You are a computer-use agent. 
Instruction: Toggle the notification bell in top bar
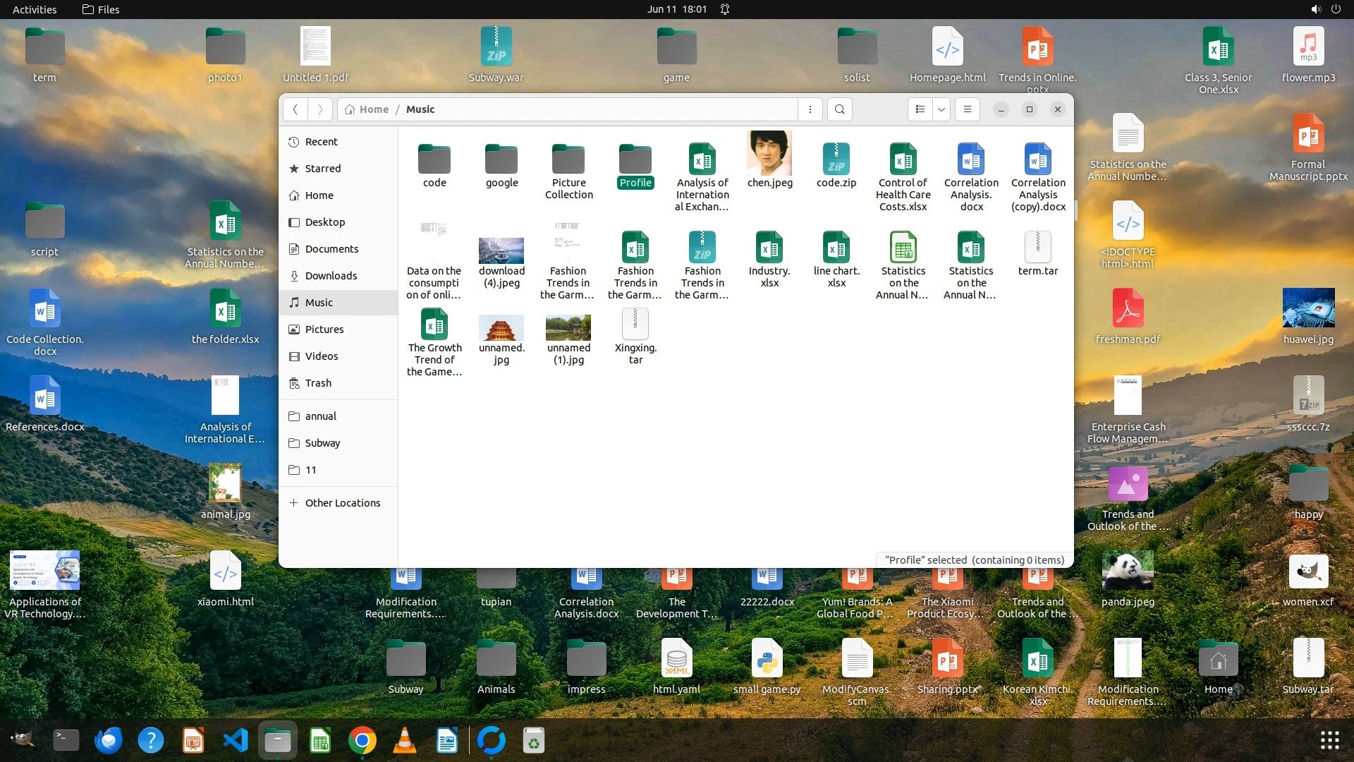tap(725, 9)
